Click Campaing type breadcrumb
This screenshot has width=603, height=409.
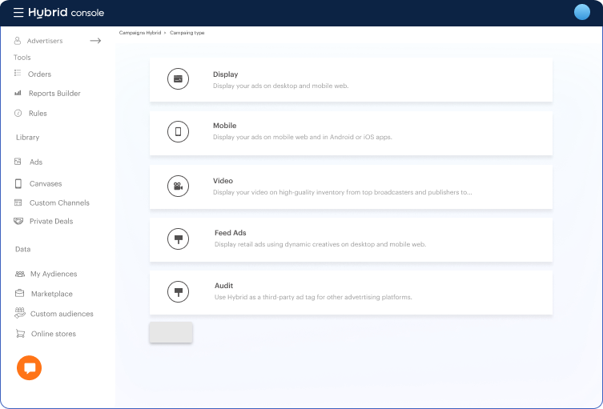[x=187, y=33]
